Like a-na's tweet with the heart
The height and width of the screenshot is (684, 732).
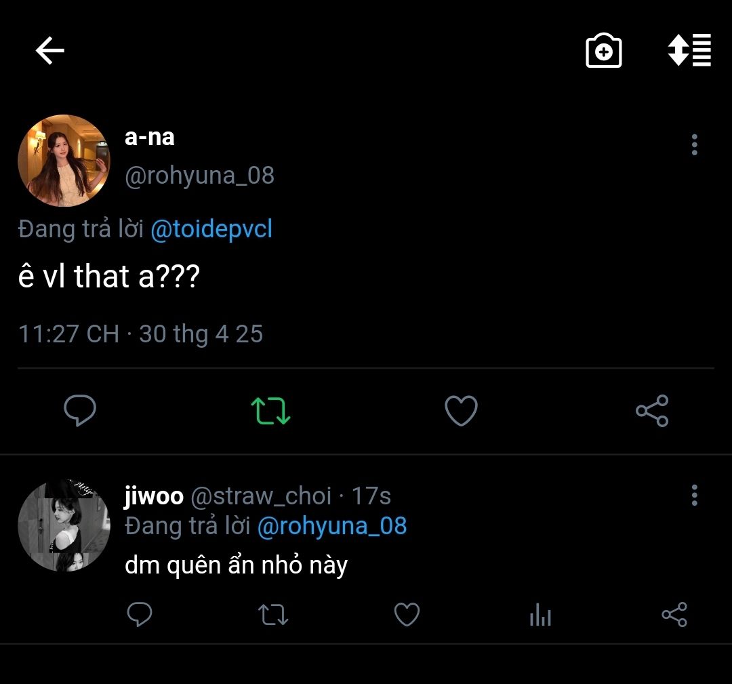tap(461, 410)
